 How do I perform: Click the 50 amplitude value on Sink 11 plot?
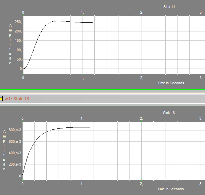point(19,60)
